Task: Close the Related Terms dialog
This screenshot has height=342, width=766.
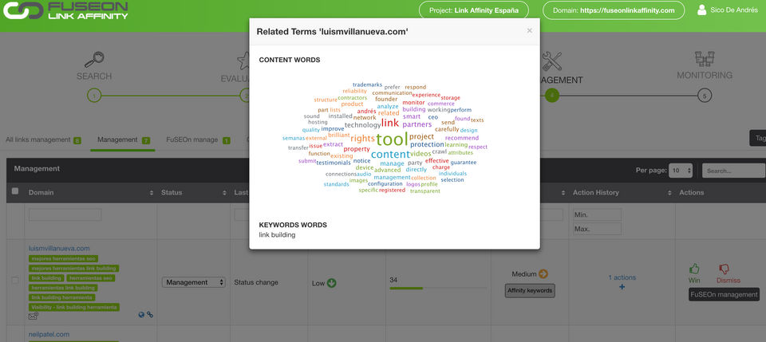Action: (530, 30)
